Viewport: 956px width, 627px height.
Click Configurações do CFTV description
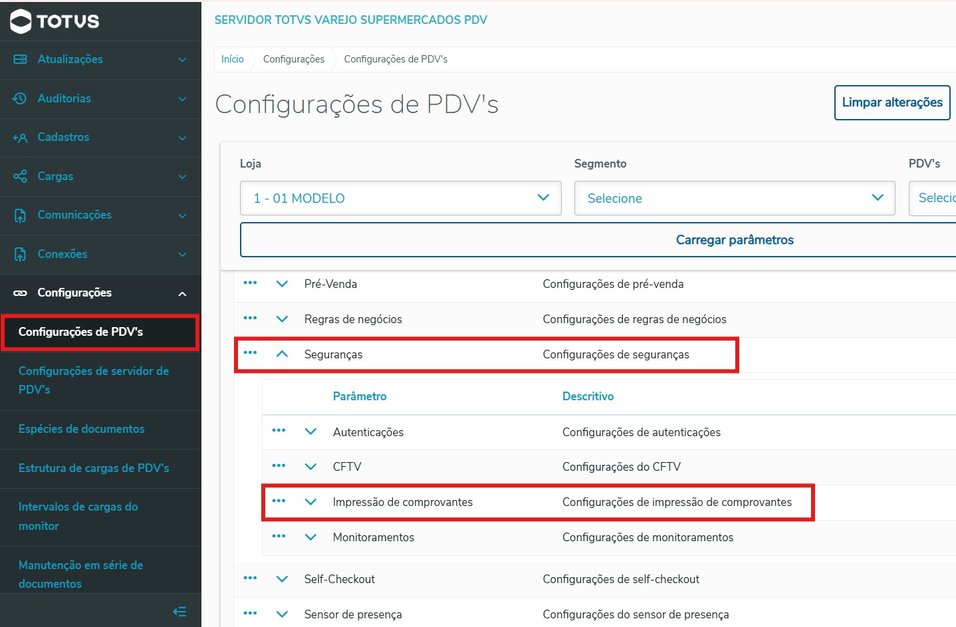click(621, 467)
